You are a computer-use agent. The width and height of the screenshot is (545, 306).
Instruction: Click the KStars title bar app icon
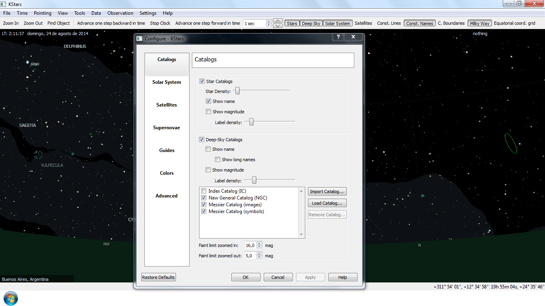click(3, 4)
